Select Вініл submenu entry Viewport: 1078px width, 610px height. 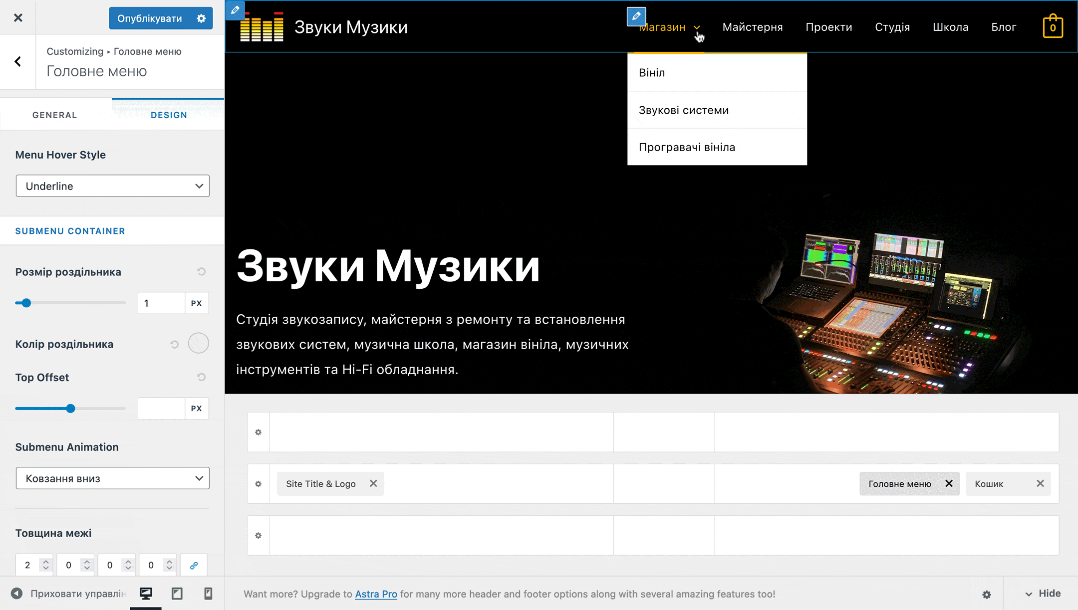coord(717,73)
